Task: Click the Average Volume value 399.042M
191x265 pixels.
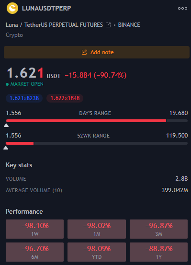Action: pos(175,190)
